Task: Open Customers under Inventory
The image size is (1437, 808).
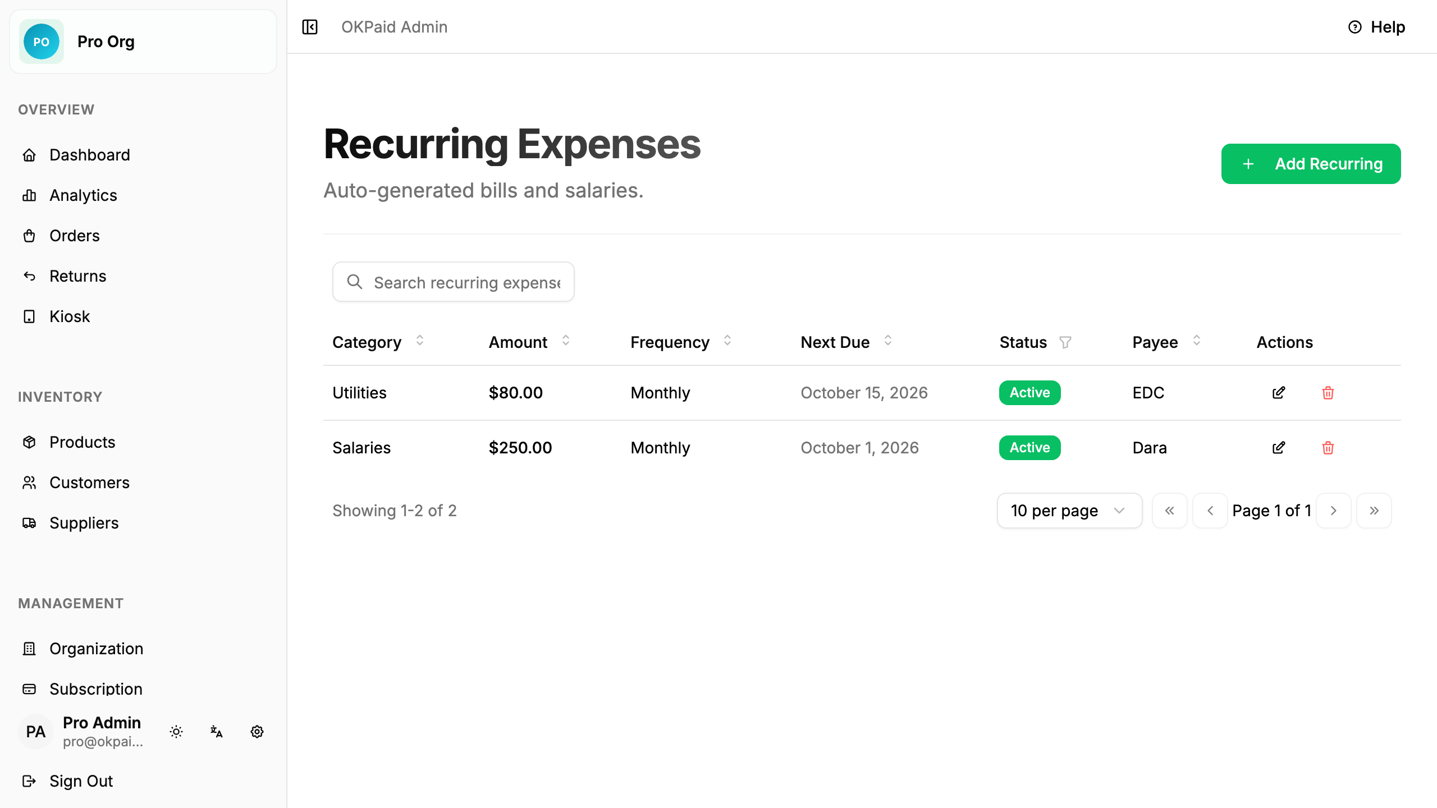Action: point(143,483)
